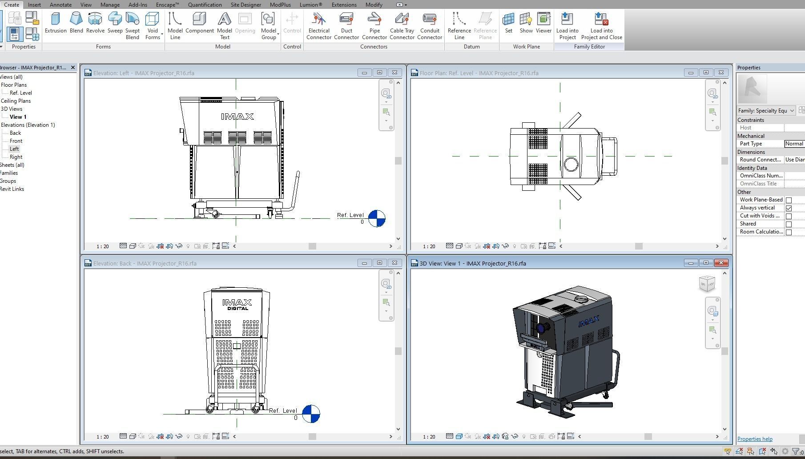Screen dimensions: 805x459
Task: Open the Add-Ins ribbon tab
Action: [x=137, y=5]
